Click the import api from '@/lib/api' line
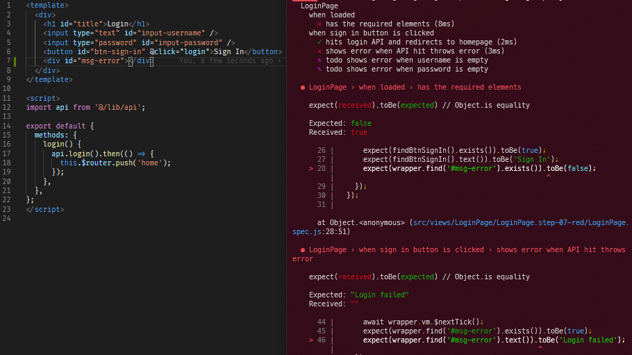632x355 pixels. (85, 107)
